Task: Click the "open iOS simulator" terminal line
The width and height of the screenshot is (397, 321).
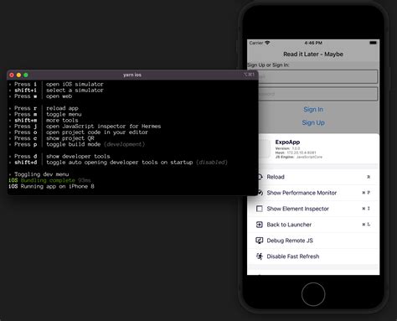Action: pyautogui.click(x=75, y=85)
